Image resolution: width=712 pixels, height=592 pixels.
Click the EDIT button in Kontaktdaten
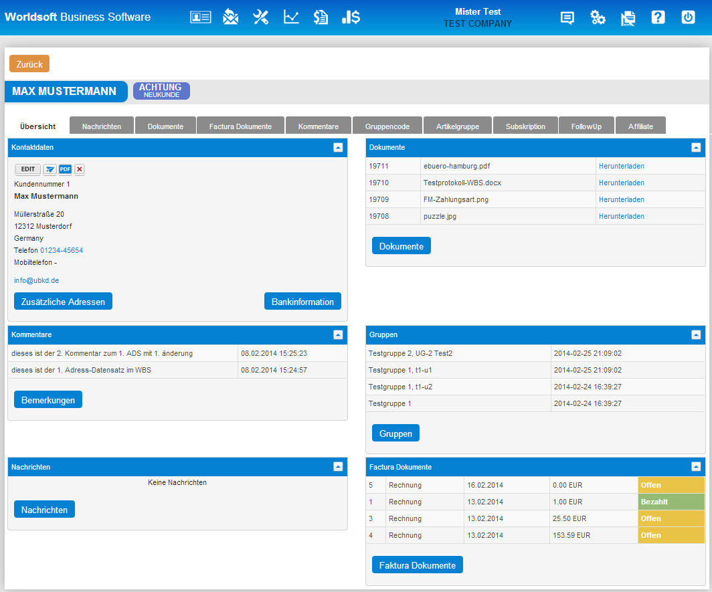coord(27,169)
